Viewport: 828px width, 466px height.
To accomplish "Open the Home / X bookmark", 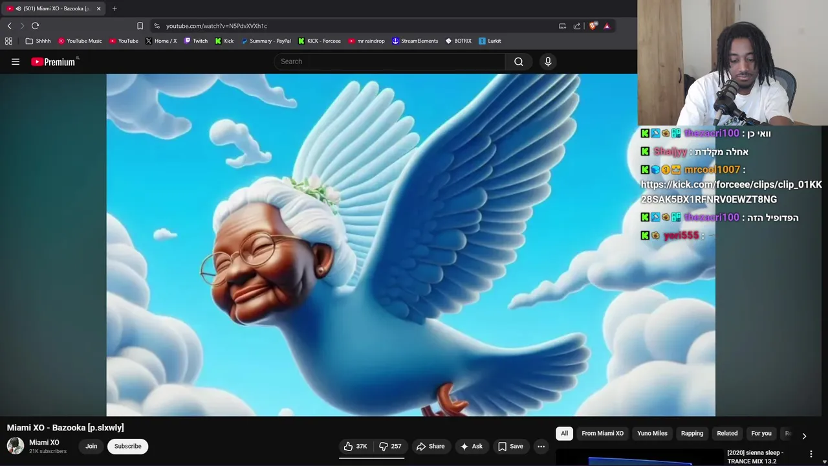I will (x=161, y=41).
